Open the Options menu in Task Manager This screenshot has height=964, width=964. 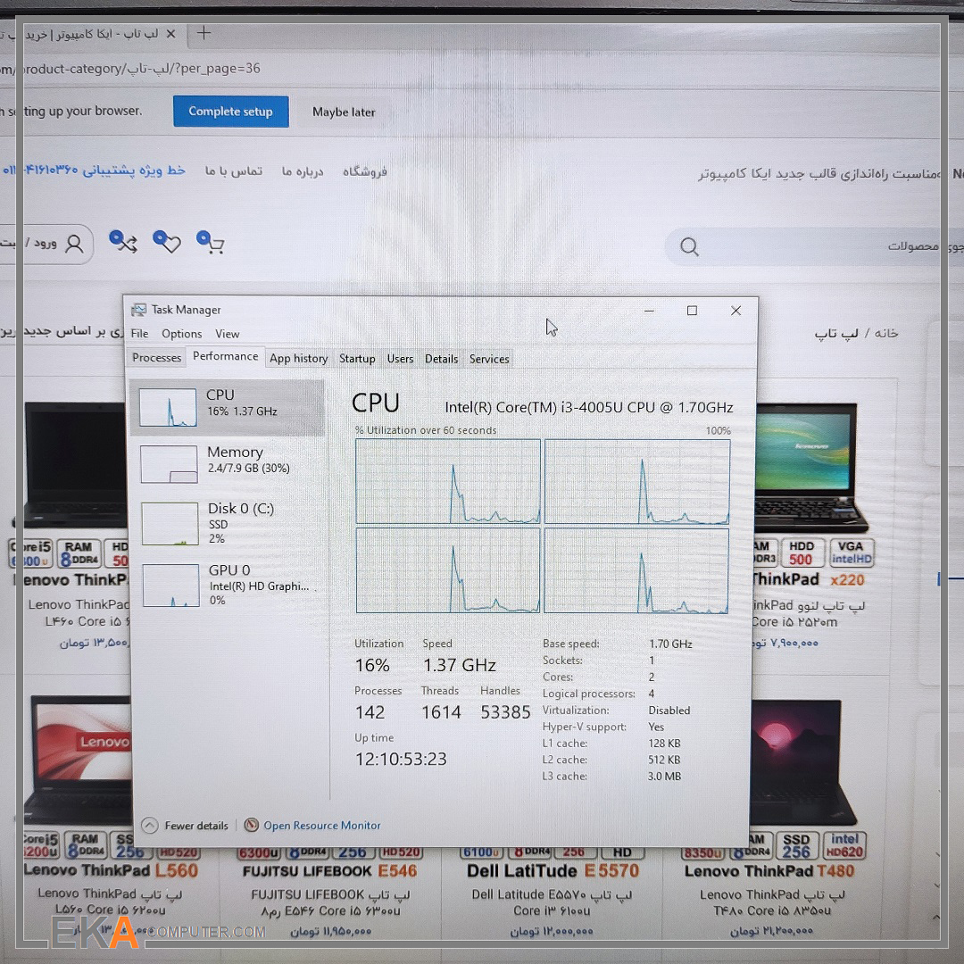click(x=181, y=334)
